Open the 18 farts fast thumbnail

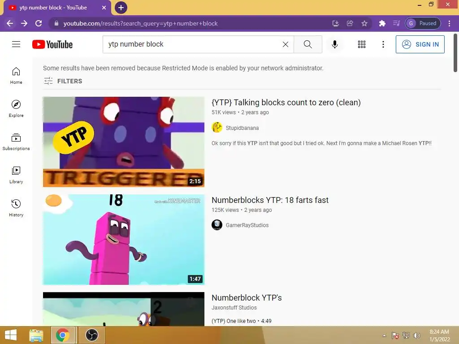(124, 240)
